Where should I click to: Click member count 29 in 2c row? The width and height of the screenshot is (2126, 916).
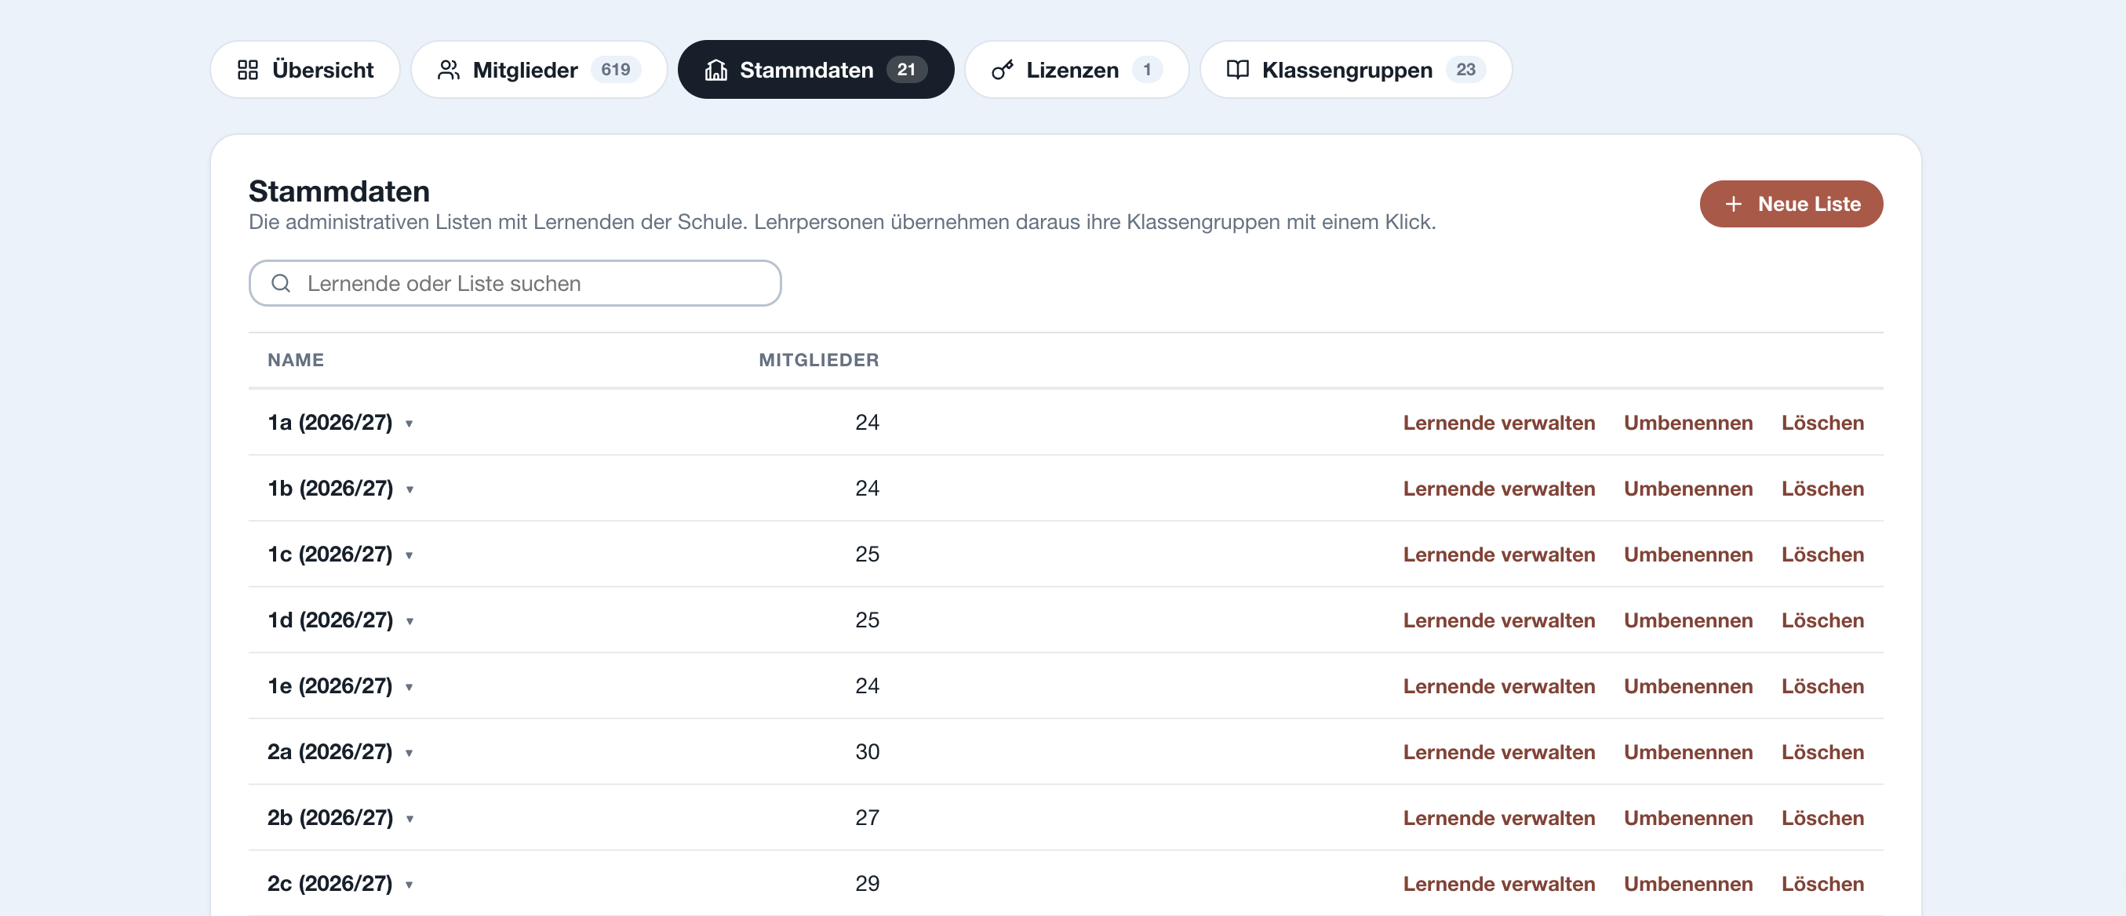(867, 884)
